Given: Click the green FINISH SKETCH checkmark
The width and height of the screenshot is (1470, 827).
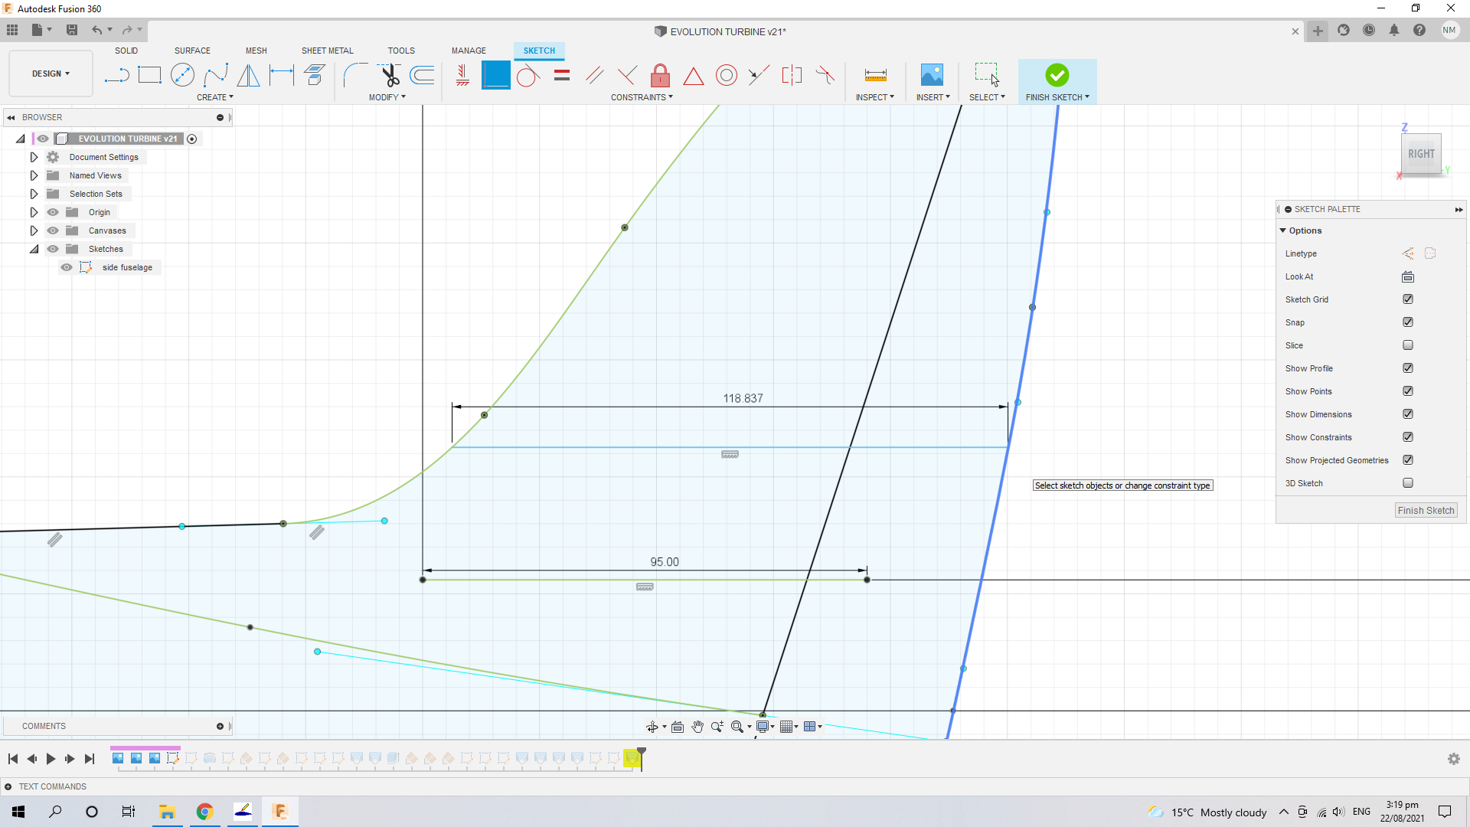Looking at the screenshot, I should point(1057,75).
